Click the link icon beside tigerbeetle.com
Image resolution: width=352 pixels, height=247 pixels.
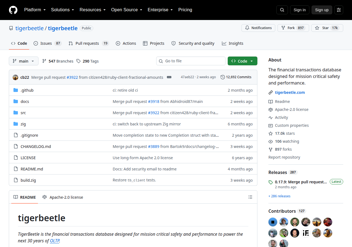[x=271, y=92]
